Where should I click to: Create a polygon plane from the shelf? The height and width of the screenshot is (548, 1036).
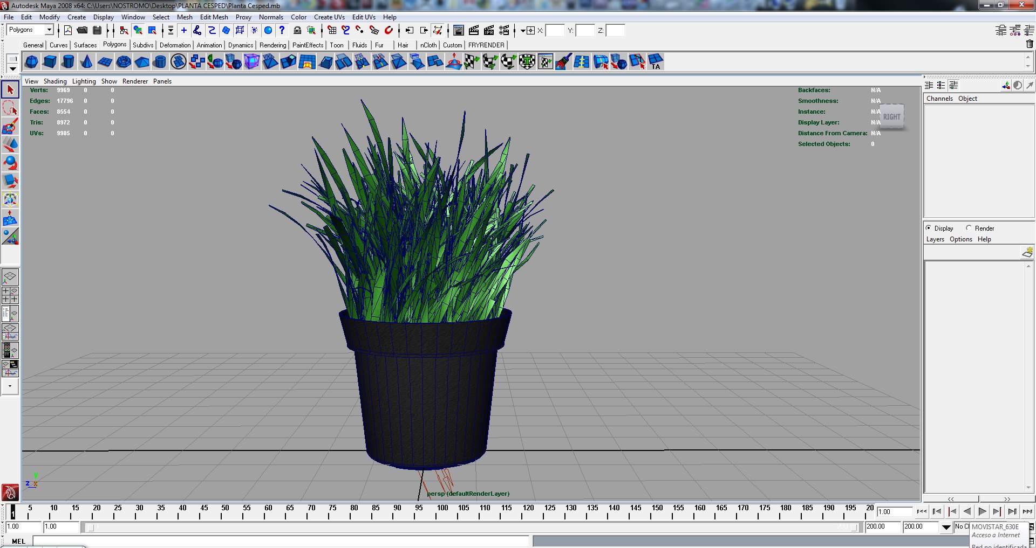[x=105, y=62]
